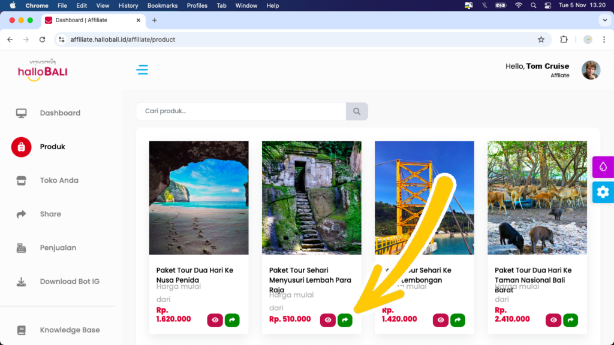This screenshot has width=614, height=345.
Task: Open the Nusa Penida beach cave thumbnail
Action: [x=199, y=198]
